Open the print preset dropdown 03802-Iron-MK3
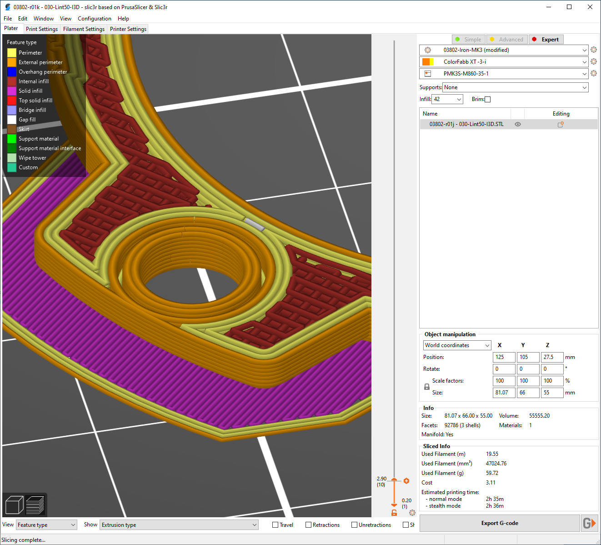Image resolution: width=601 pixels, height=545 pixels. tap(504, 50)
